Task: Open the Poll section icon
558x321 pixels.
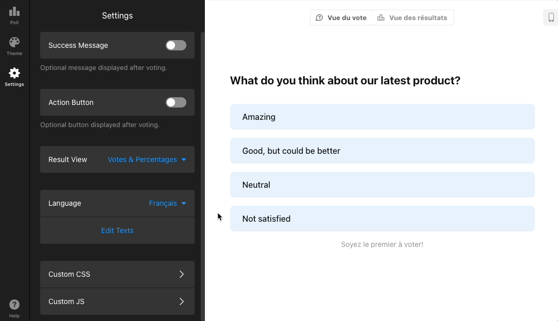Action: (x=14, y=12)
